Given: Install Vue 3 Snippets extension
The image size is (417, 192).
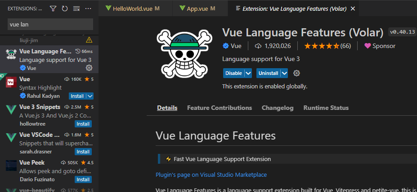Looking at the screenshot, I should coord(83,124).
